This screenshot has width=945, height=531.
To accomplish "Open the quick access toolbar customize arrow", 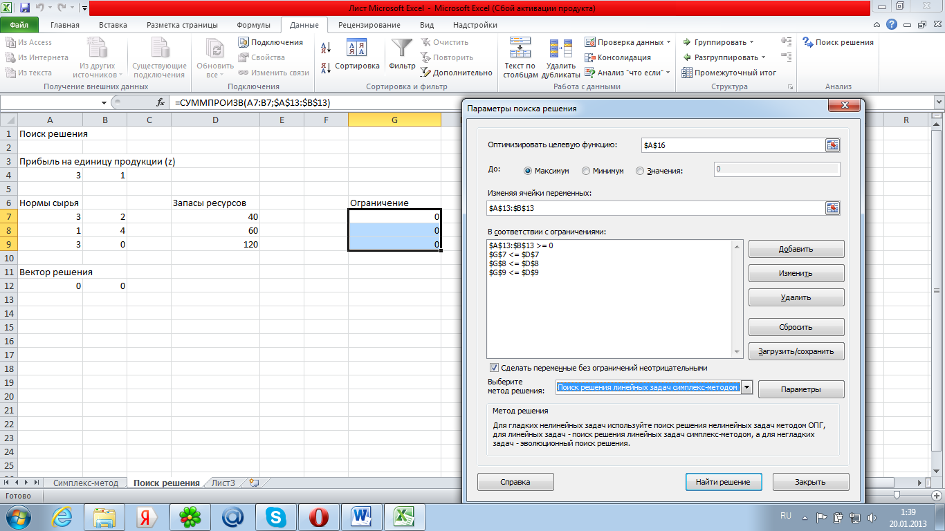I will click(84, 8).
